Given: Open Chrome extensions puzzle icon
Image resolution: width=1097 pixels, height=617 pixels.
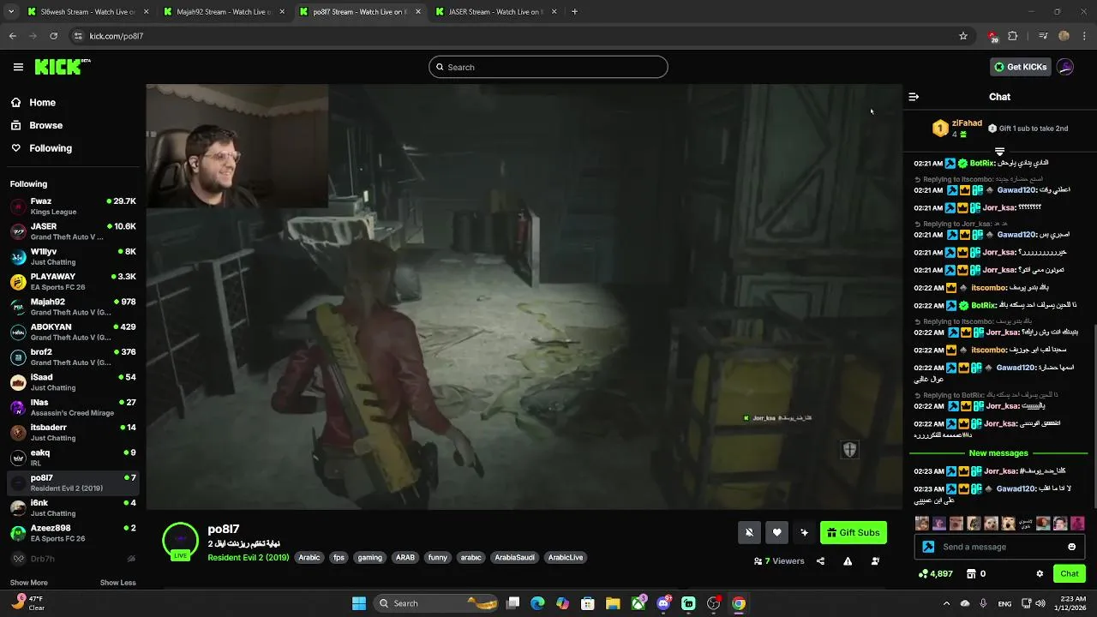Looking at the screenshot, I should [x=1013, y=36].
